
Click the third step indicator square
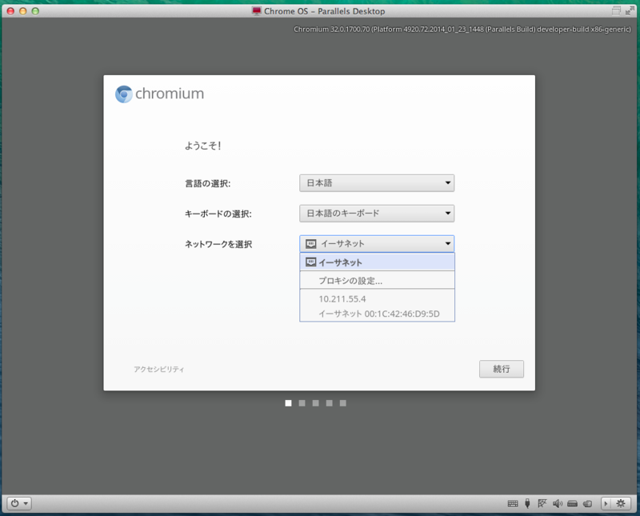(x=315, y=403)
